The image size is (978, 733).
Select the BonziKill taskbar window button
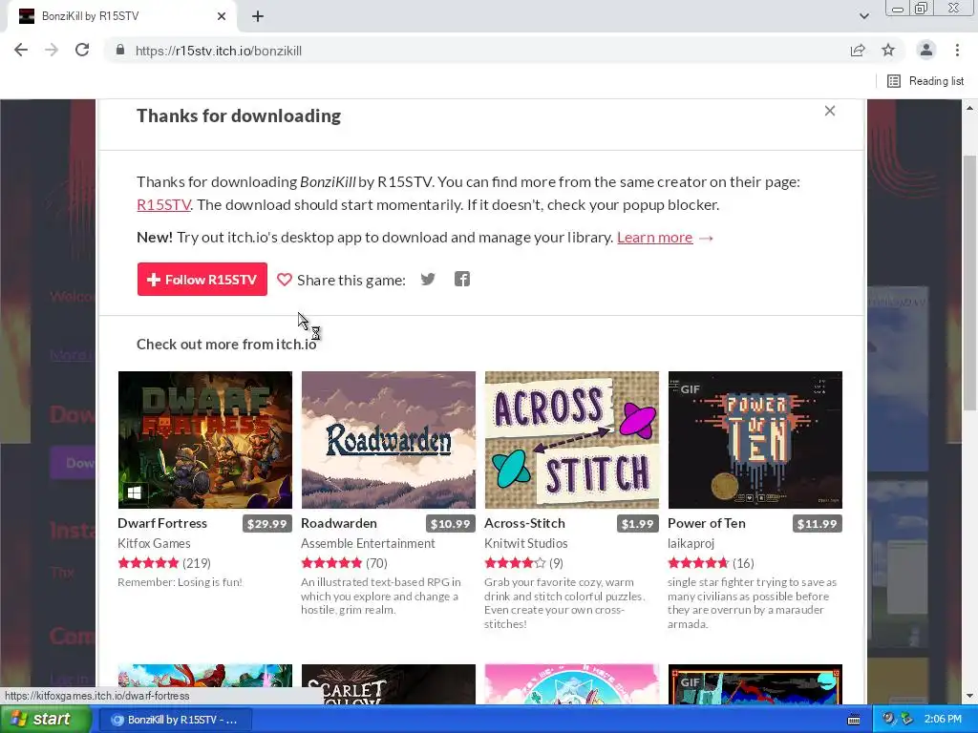[176, 720]
